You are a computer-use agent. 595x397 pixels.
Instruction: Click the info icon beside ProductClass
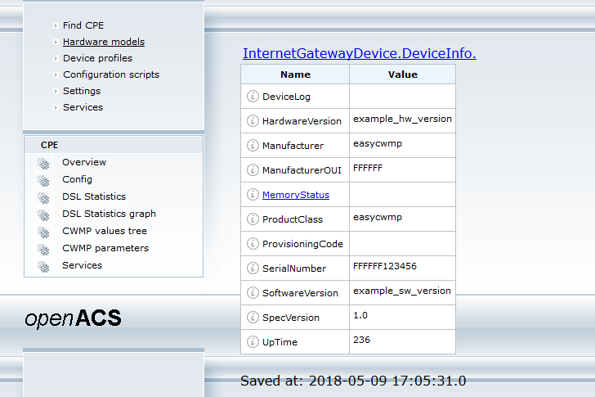pyautogui.click(x=253, y=219)
